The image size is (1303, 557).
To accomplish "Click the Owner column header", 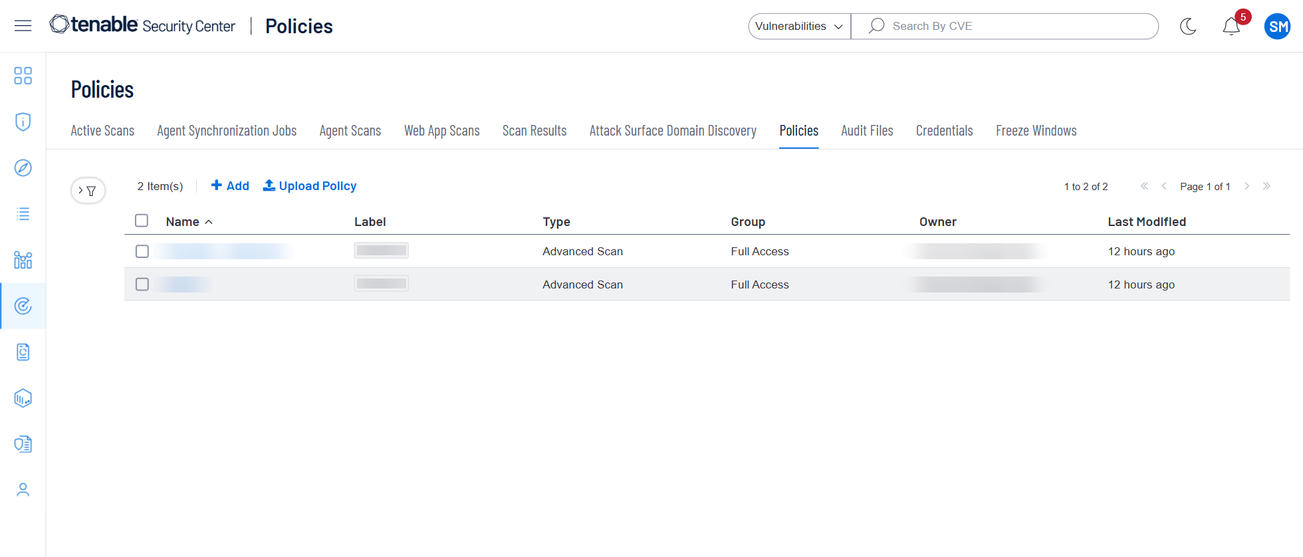I will click(938, 222).
